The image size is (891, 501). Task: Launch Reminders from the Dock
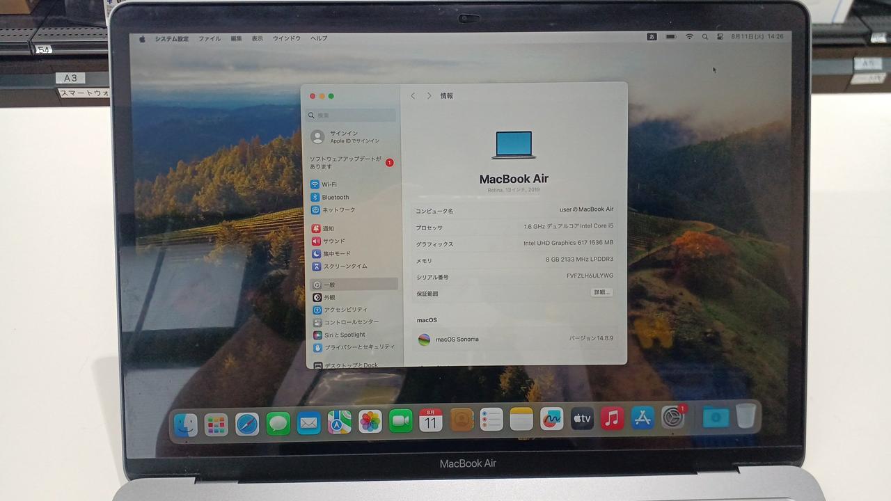point(491,419)
